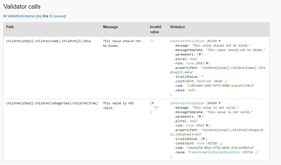Expand root Form #563 in second violation
281x165 pixels.
click(207, 125)
